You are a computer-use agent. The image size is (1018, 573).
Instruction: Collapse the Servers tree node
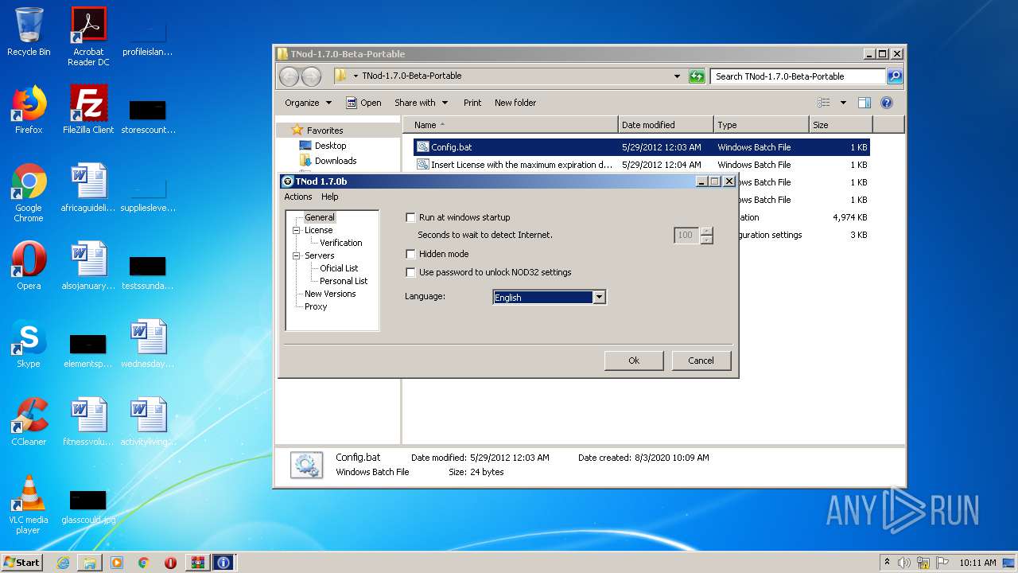click(296, 255)
